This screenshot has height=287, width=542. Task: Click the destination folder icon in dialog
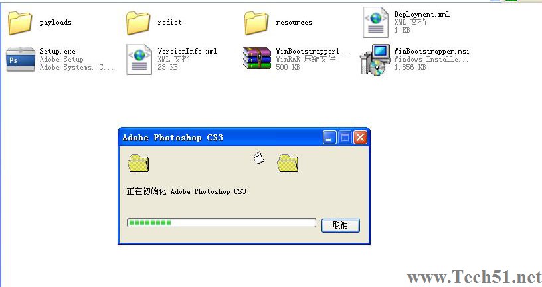tap(288, 163)
